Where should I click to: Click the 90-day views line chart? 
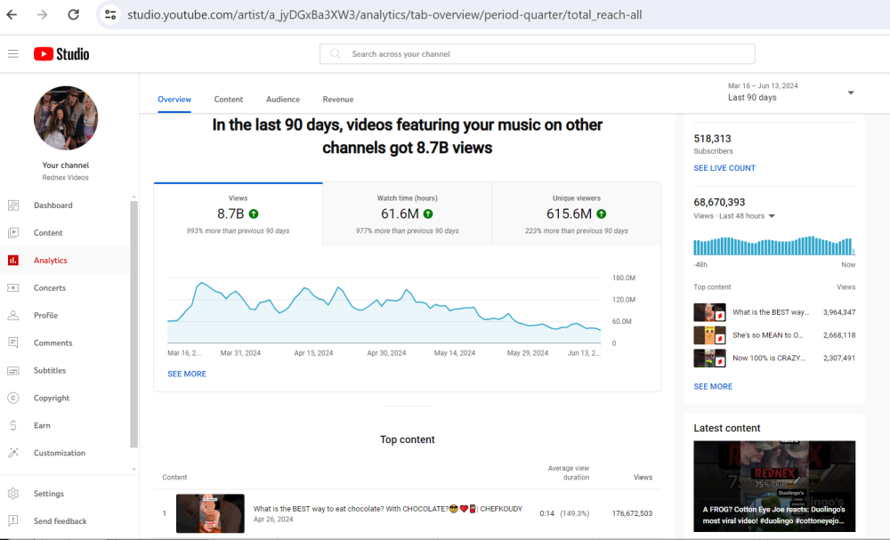[384, 311]
